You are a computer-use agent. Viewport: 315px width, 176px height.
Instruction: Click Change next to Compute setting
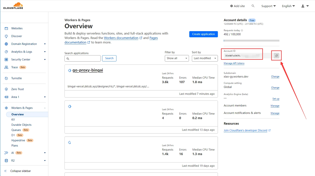tap(275, 87)
